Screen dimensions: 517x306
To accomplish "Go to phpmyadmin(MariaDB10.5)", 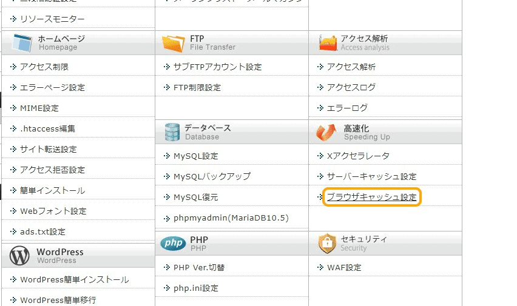I will tap(231, 218).
